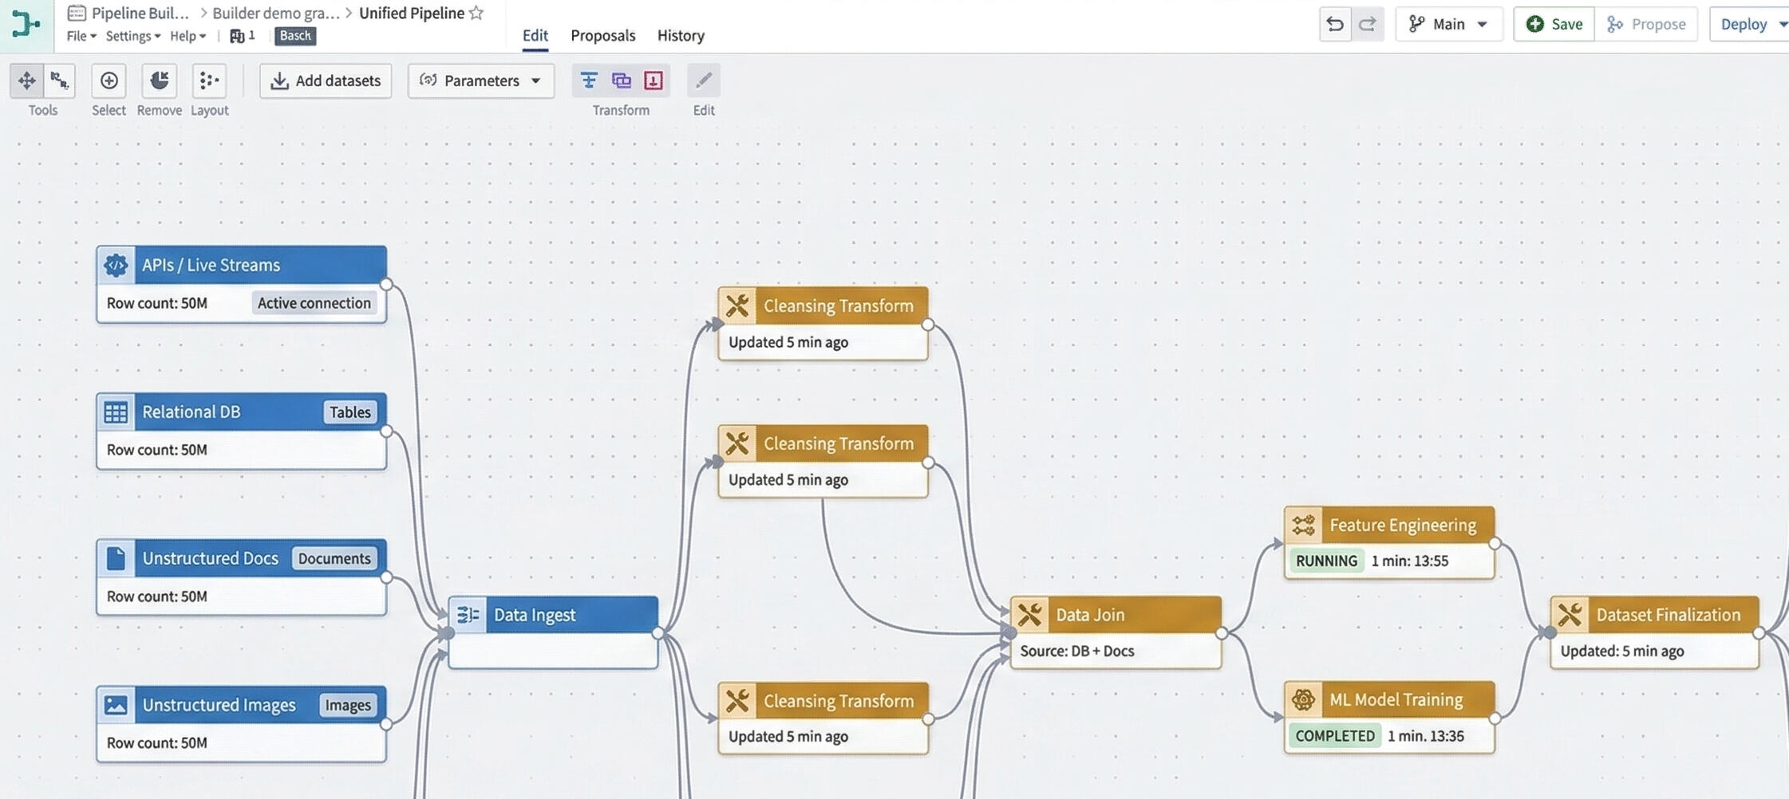This screenshot has width=1789, height=799.
Task: Select the pencil Edit tool
Action: click(702, 80)
